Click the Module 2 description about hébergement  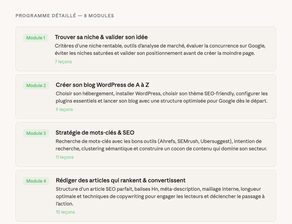[162, 97]
